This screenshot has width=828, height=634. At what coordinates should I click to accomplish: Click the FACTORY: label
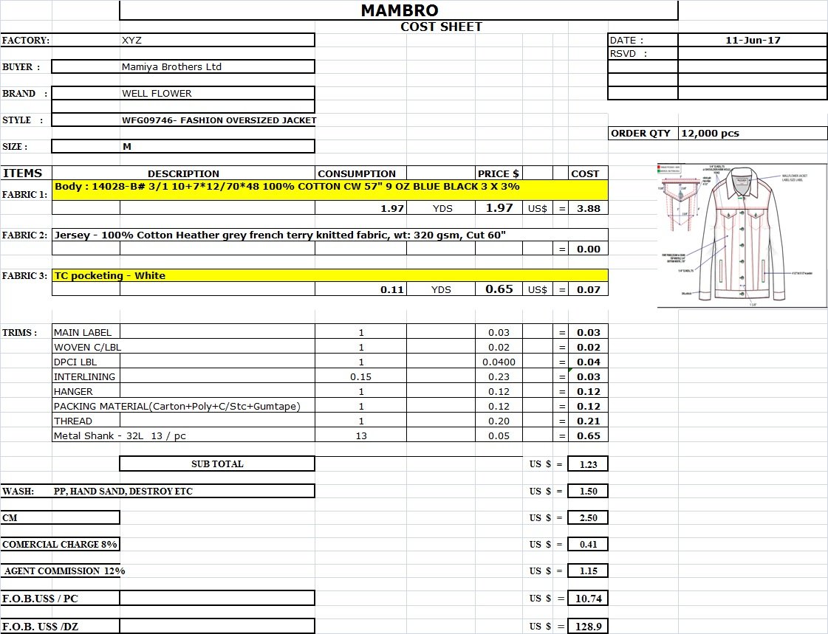25,40
